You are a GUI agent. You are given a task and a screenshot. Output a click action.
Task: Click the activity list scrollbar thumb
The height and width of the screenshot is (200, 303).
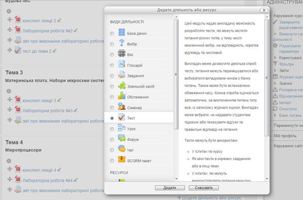tap(176, 75)
